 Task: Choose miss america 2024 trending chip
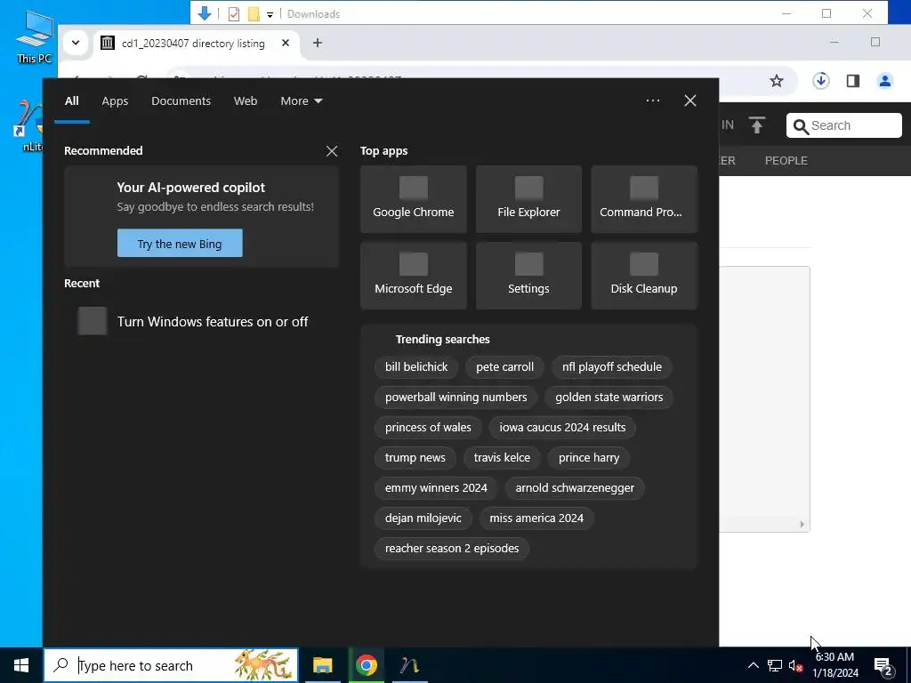coord(536,518)
